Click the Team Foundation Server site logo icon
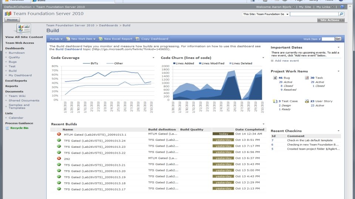The width and height of the screenshot is (355, 199). point(8,14)
